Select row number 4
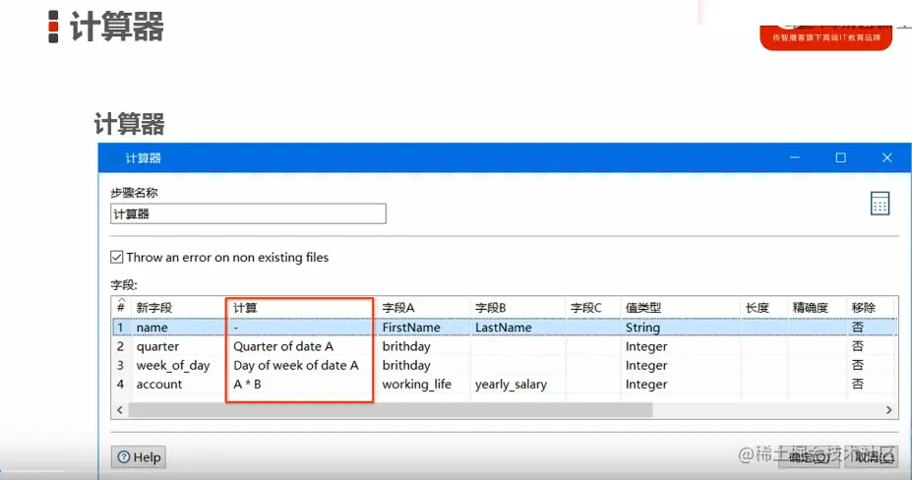This screenshot has width=912, height=480. coord(120,385)
